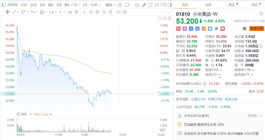Screen dimensions: 265x140
Task: Expand the arrow marker tool options
Action: click(x=65, y=12)
